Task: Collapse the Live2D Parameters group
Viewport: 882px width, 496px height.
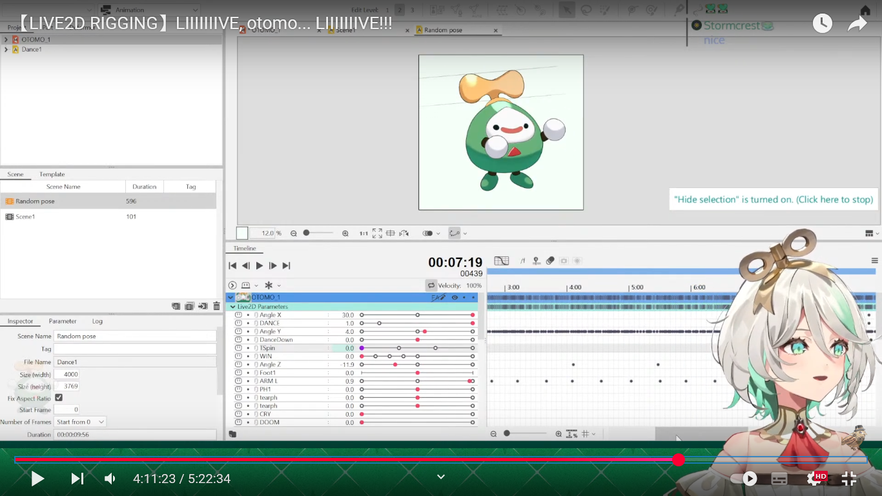Action: coord(233,307)
